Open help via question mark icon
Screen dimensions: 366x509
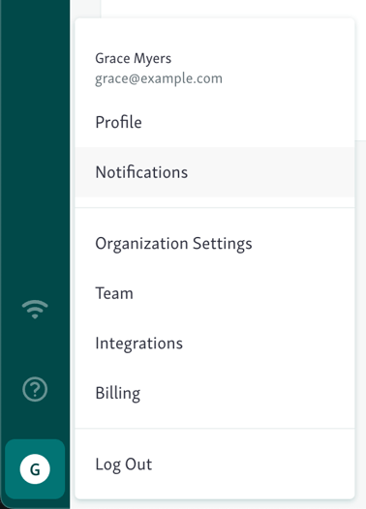coord(35,389)
